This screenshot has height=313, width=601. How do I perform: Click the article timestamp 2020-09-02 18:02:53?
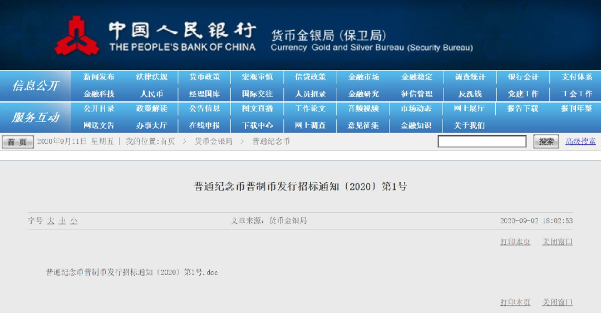coord(536,221)
